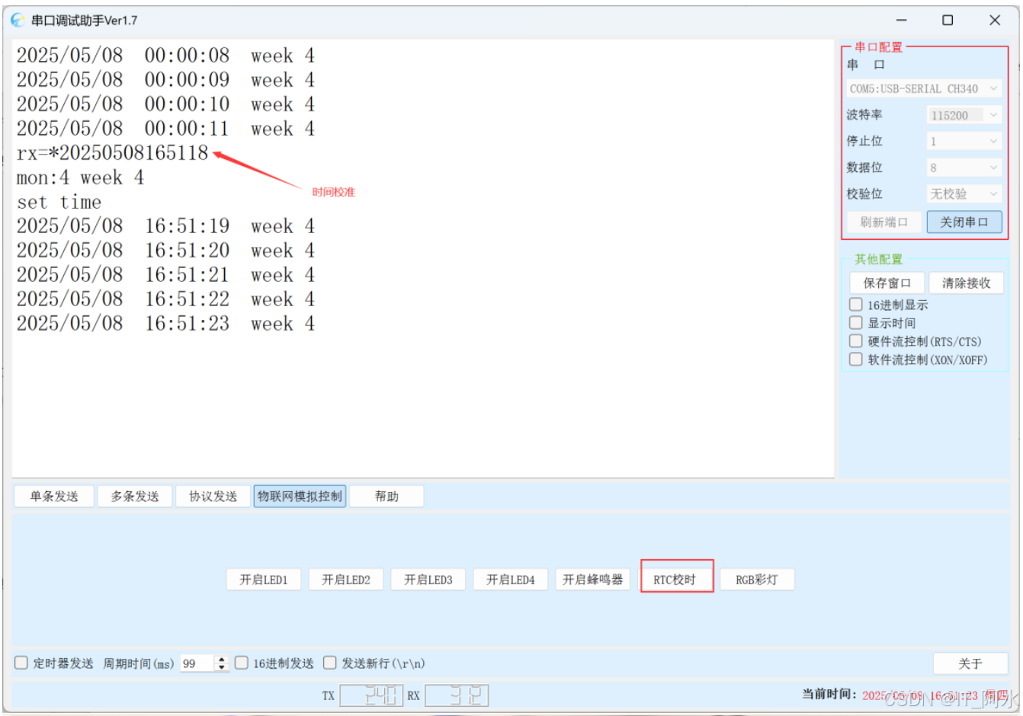Enable the 定时器发送 checkbox
This screenshot has width=1023, height=716.
point(21,663)
